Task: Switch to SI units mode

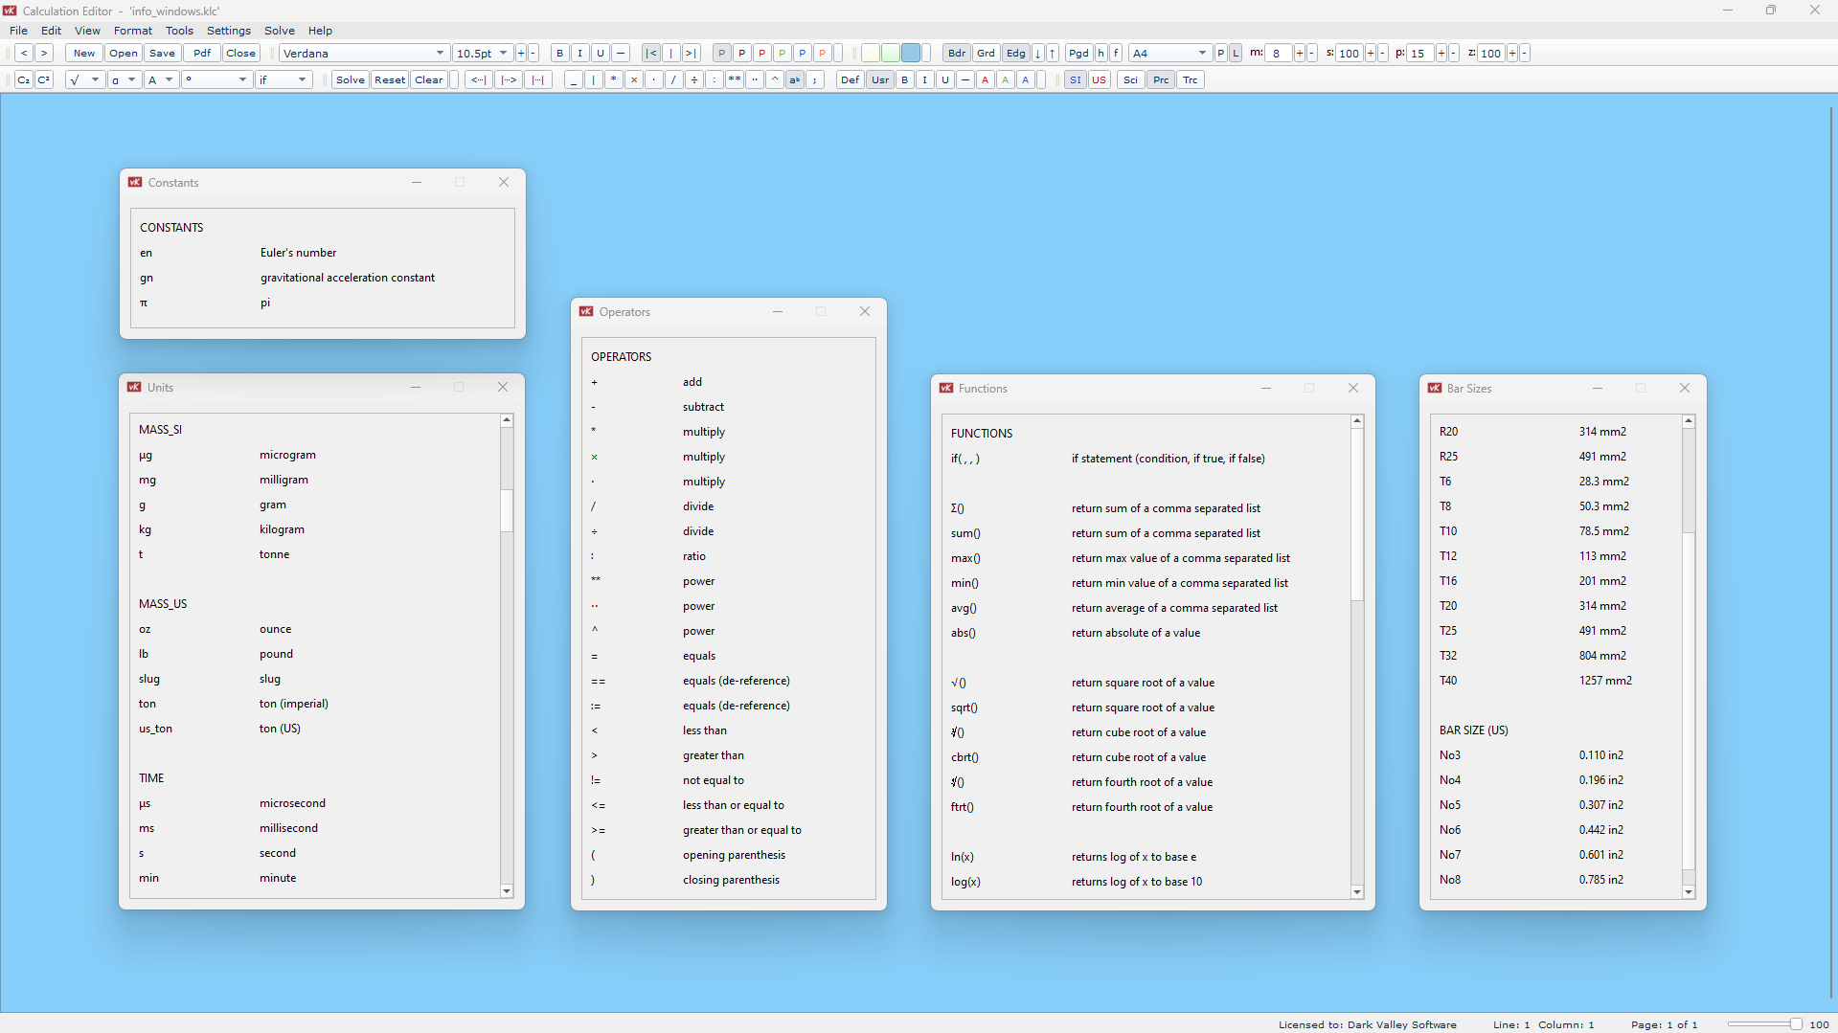Action: (x=1076, y=80)
